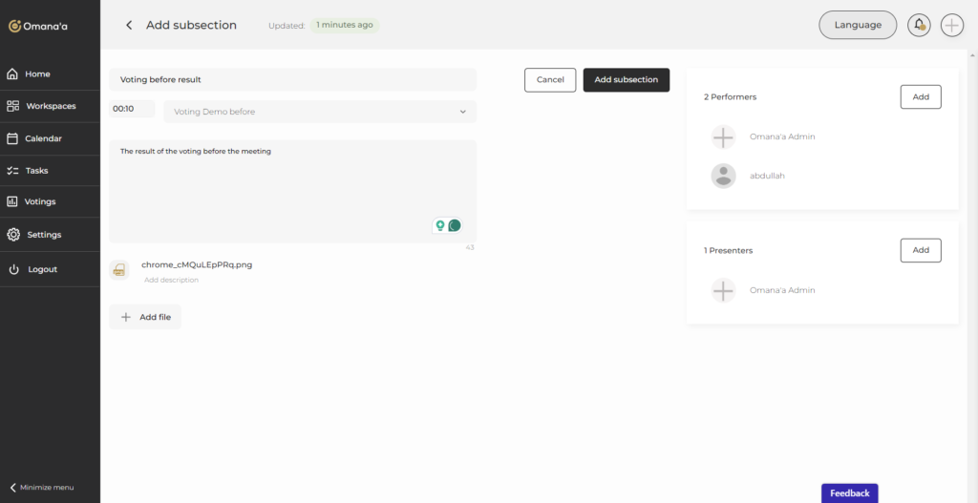Open the notifications bell icon
The height and width of the screenshot is (503, 978).
(x=919, y=26)
